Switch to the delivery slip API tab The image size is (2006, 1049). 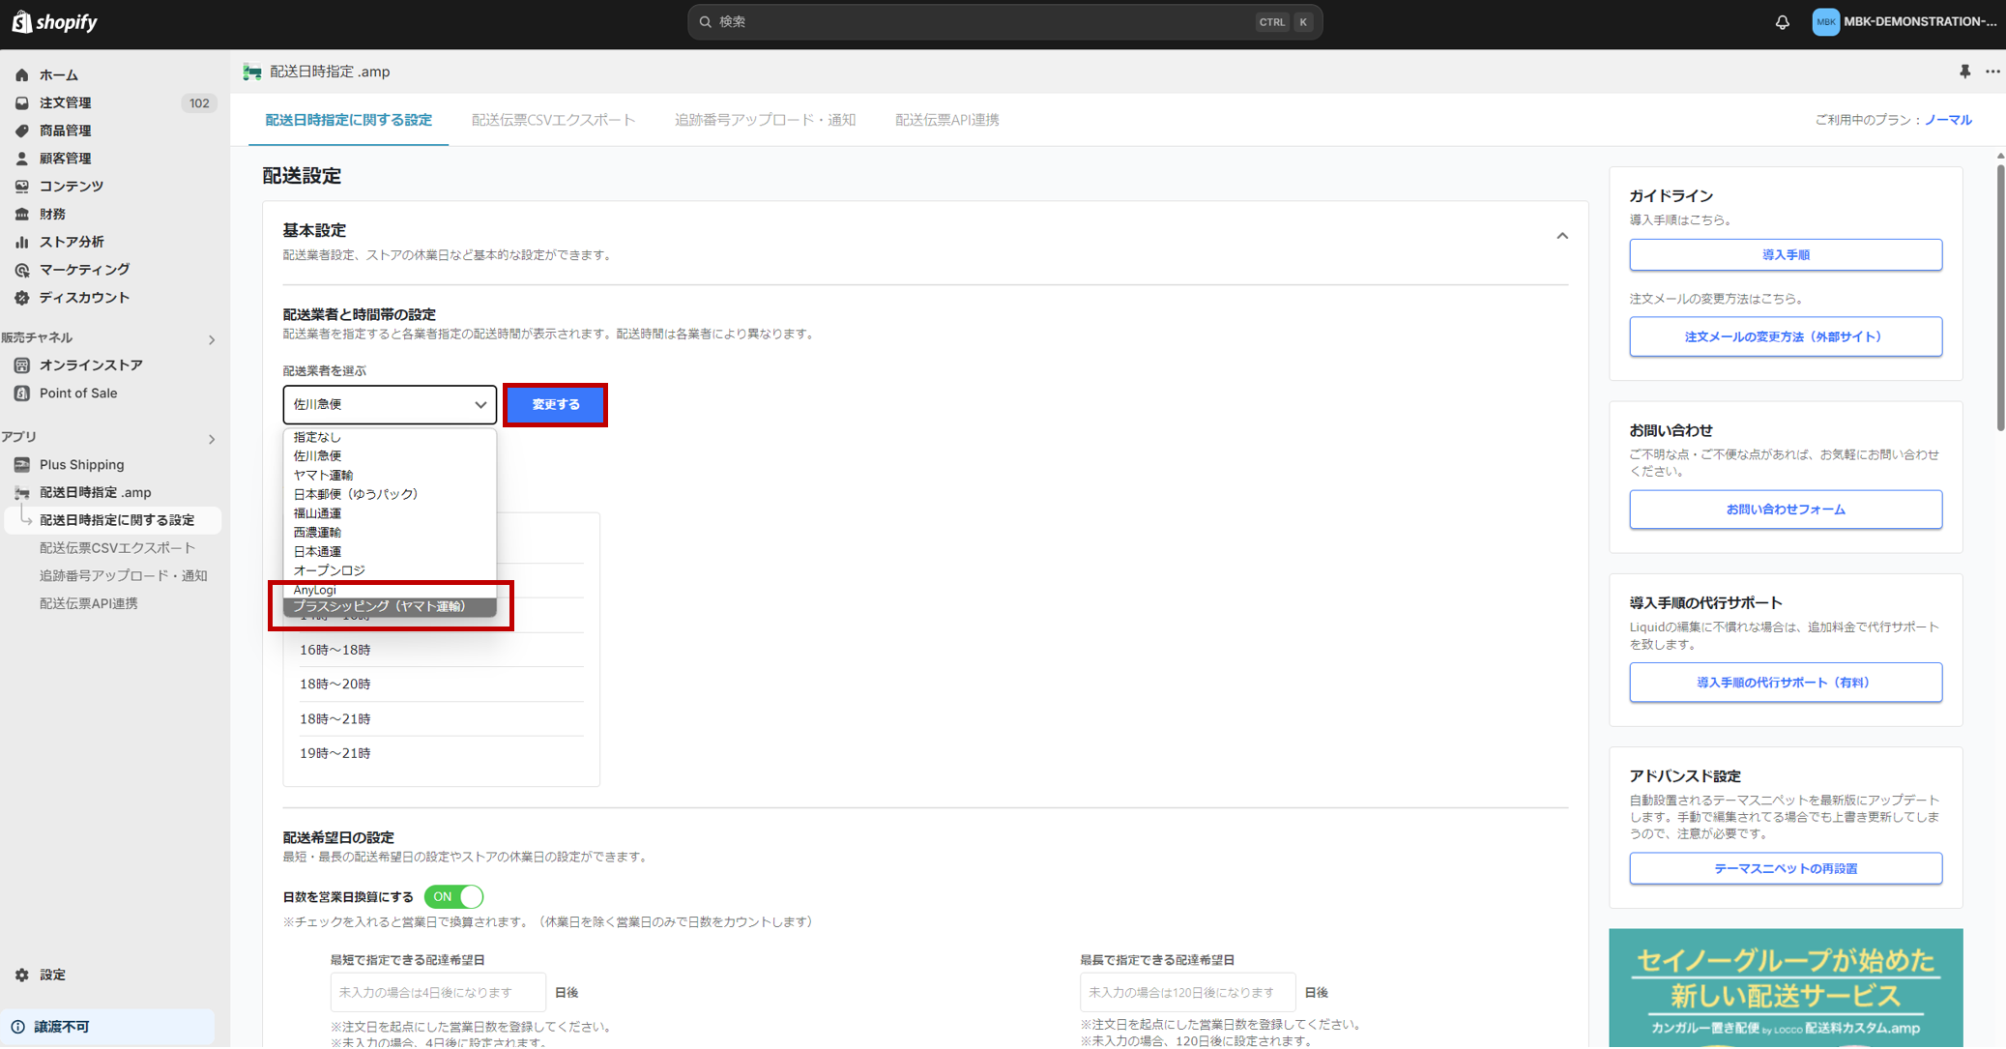point(946,120)
